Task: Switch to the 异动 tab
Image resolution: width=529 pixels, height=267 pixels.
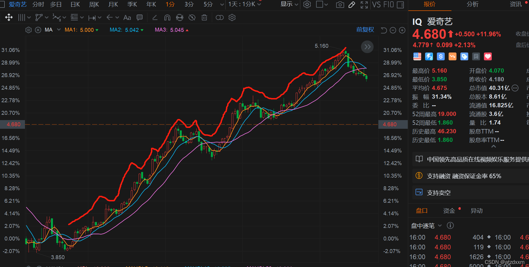Action: click(x=477, y=211)
